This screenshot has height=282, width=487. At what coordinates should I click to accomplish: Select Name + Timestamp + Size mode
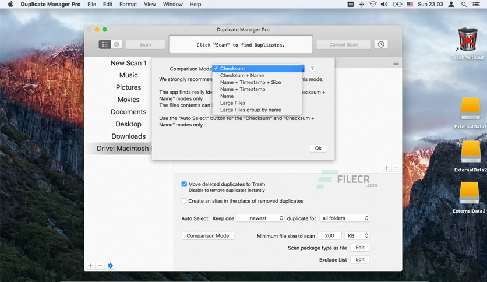[257, 82]
